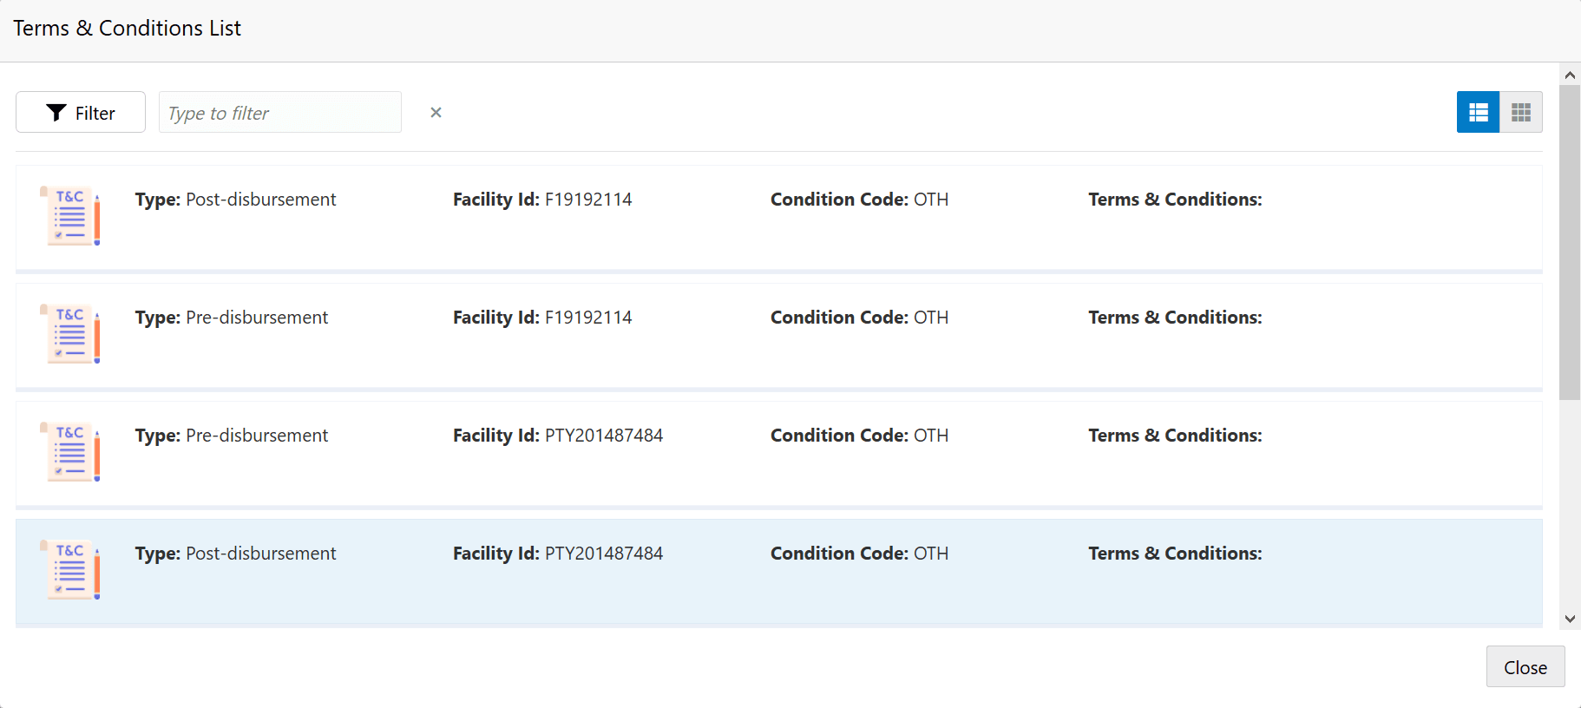Select 'Type: Post-disbursement' text in the PTY201487484 row
The height and width of the screenshot is (708, 1581).
[235, 554]
